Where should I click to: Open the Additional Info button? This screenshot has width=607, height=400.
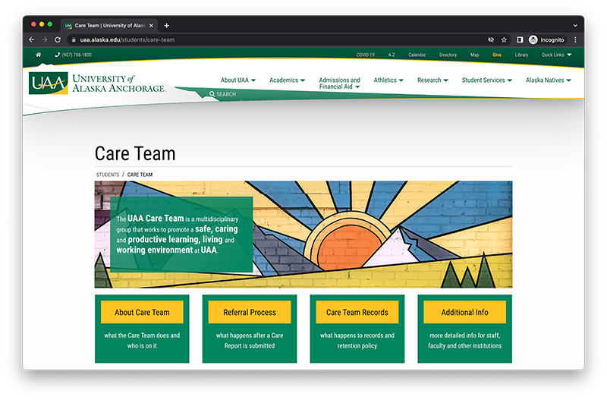[465, 312]
